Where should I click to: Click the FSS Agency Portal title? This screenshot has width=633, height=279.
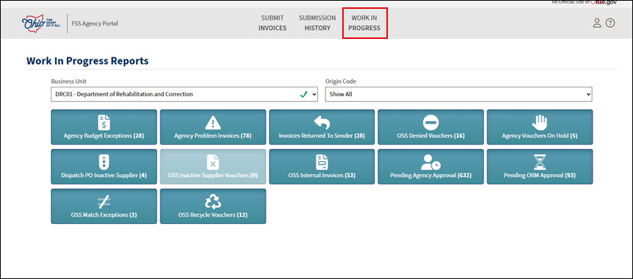click(x=95, y=23)
